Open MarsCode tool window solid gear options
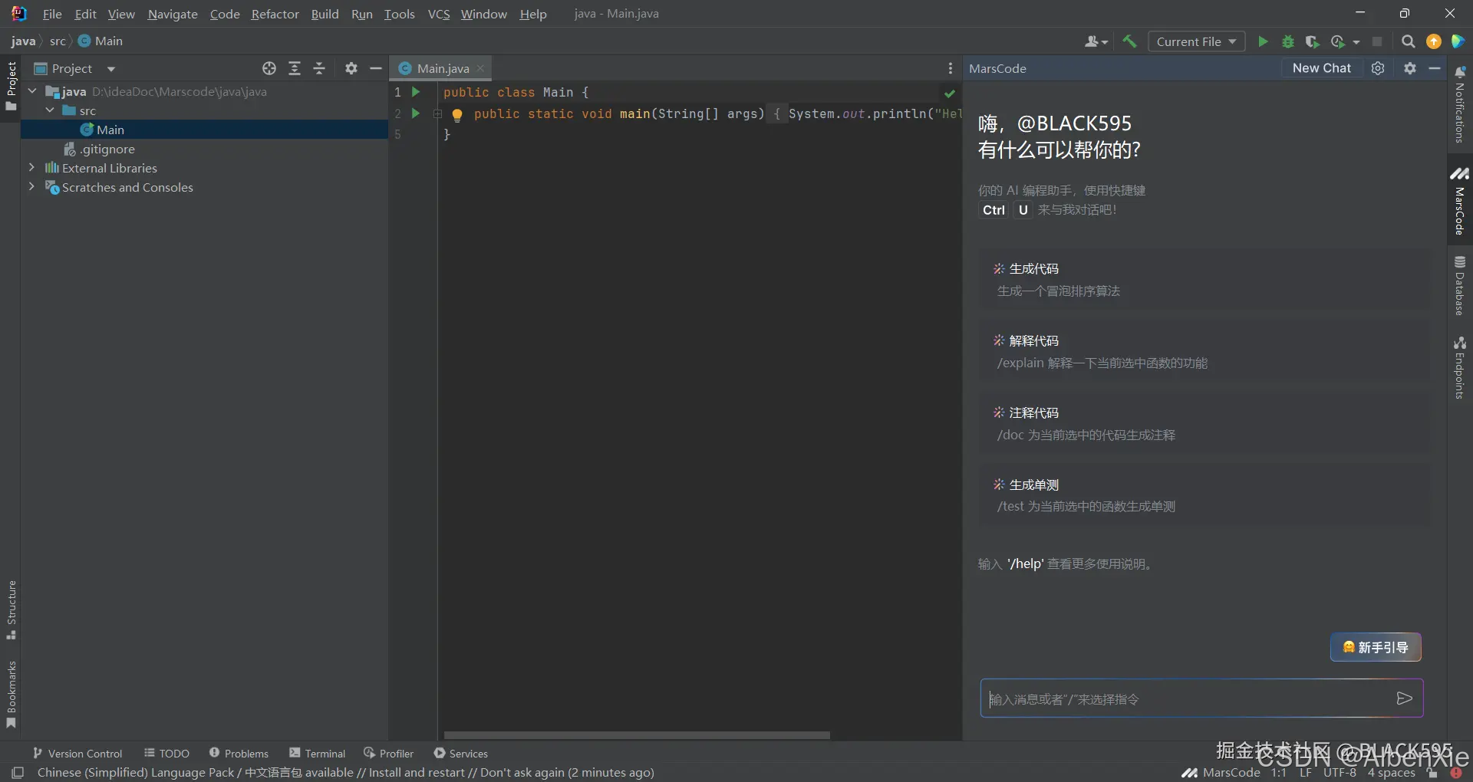 (x=1410, y=68)
